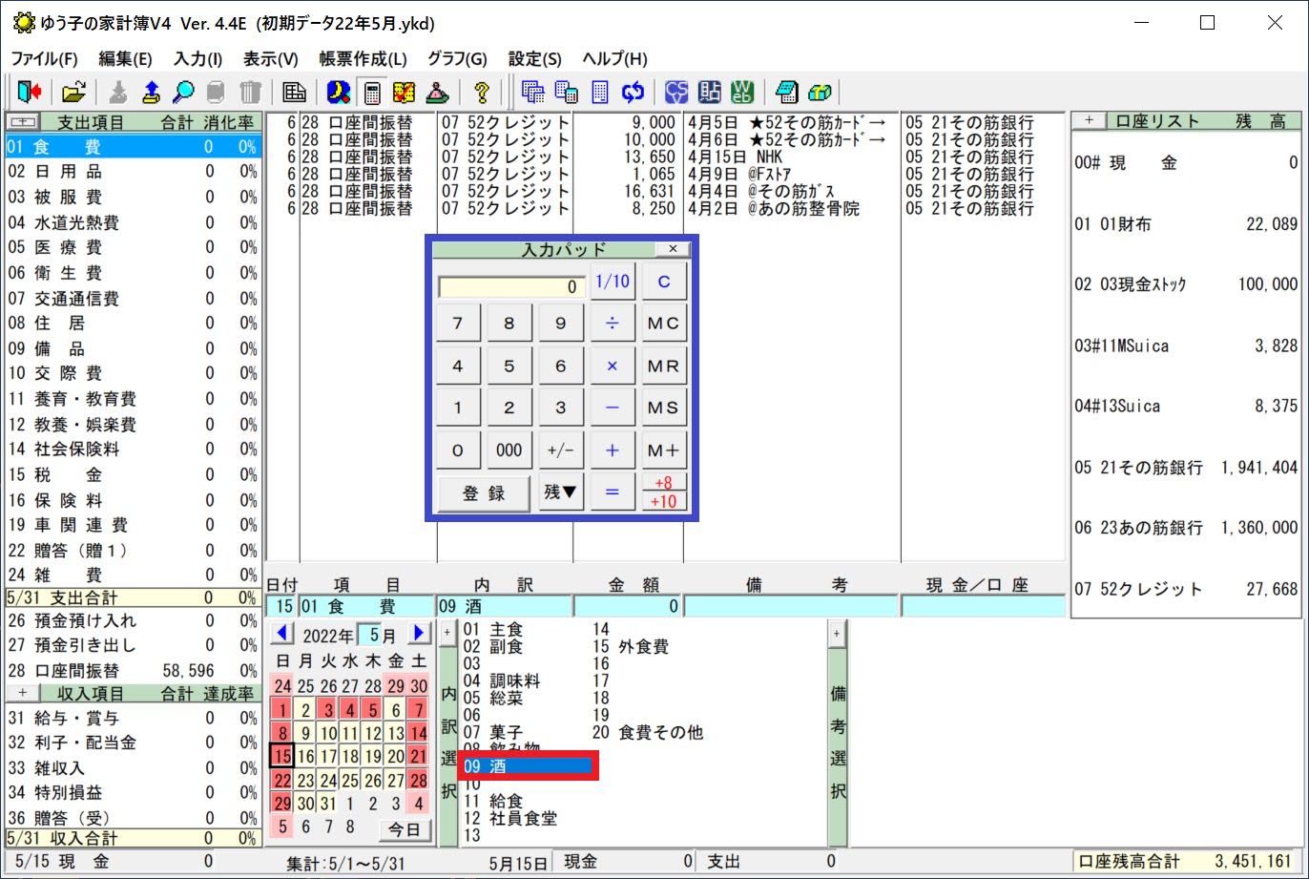
Task: Select 15 外食費 in breakdown list
Action: (x=631, y=647)
